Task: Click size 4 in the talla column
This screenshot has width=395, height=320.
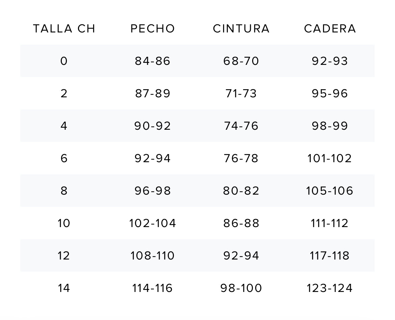Action: coord(64,126)
